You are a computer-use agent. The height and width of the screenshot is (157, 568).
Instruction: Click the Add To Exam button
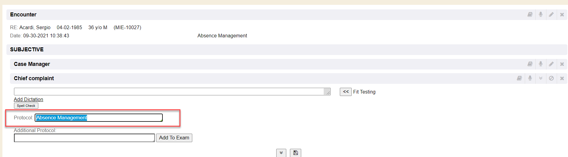pyautogui.click(x=174, y=138)
